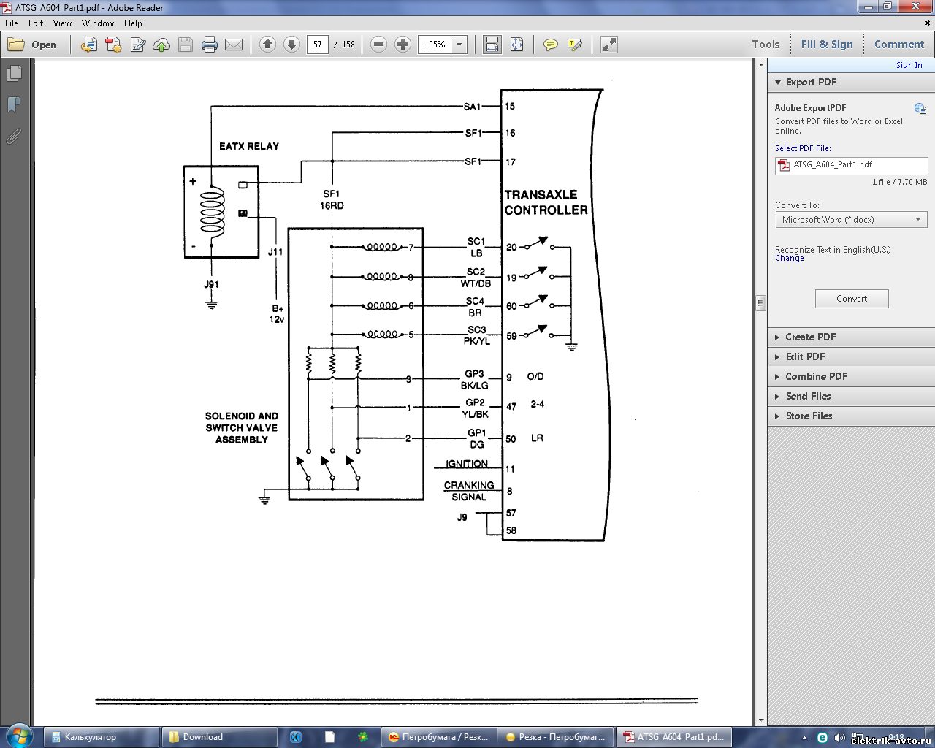Open the View menu

pyautogui.click(x=62, y=23)
